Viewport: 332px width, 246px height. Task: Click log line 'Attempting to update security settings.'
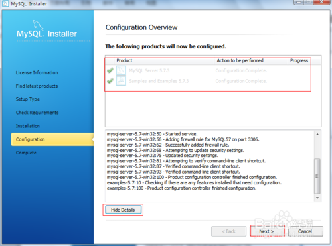click(x=175, y=150)
